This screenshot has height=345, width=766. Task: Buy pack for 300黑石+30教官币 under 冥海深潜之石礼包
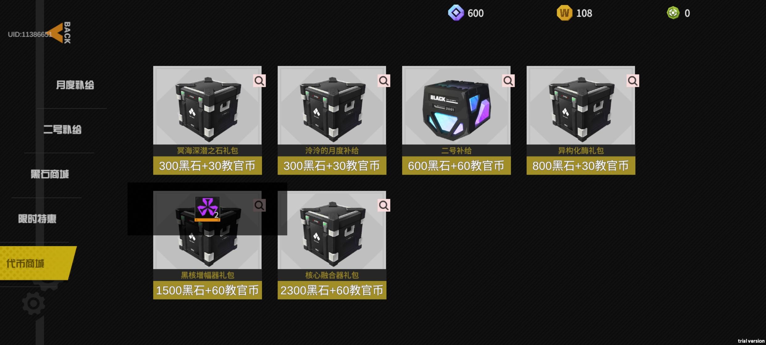point(208,166)
